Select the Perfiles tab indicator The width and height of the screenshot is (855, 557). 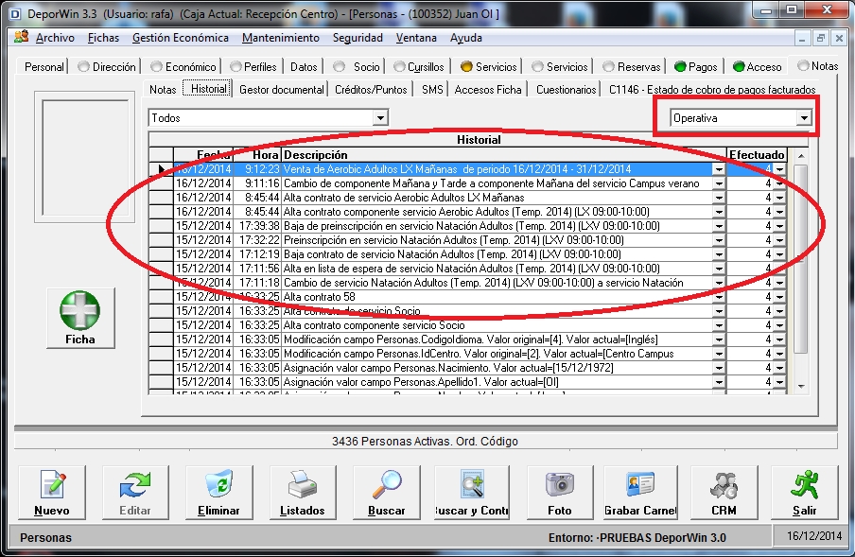(x=236, y=66)
